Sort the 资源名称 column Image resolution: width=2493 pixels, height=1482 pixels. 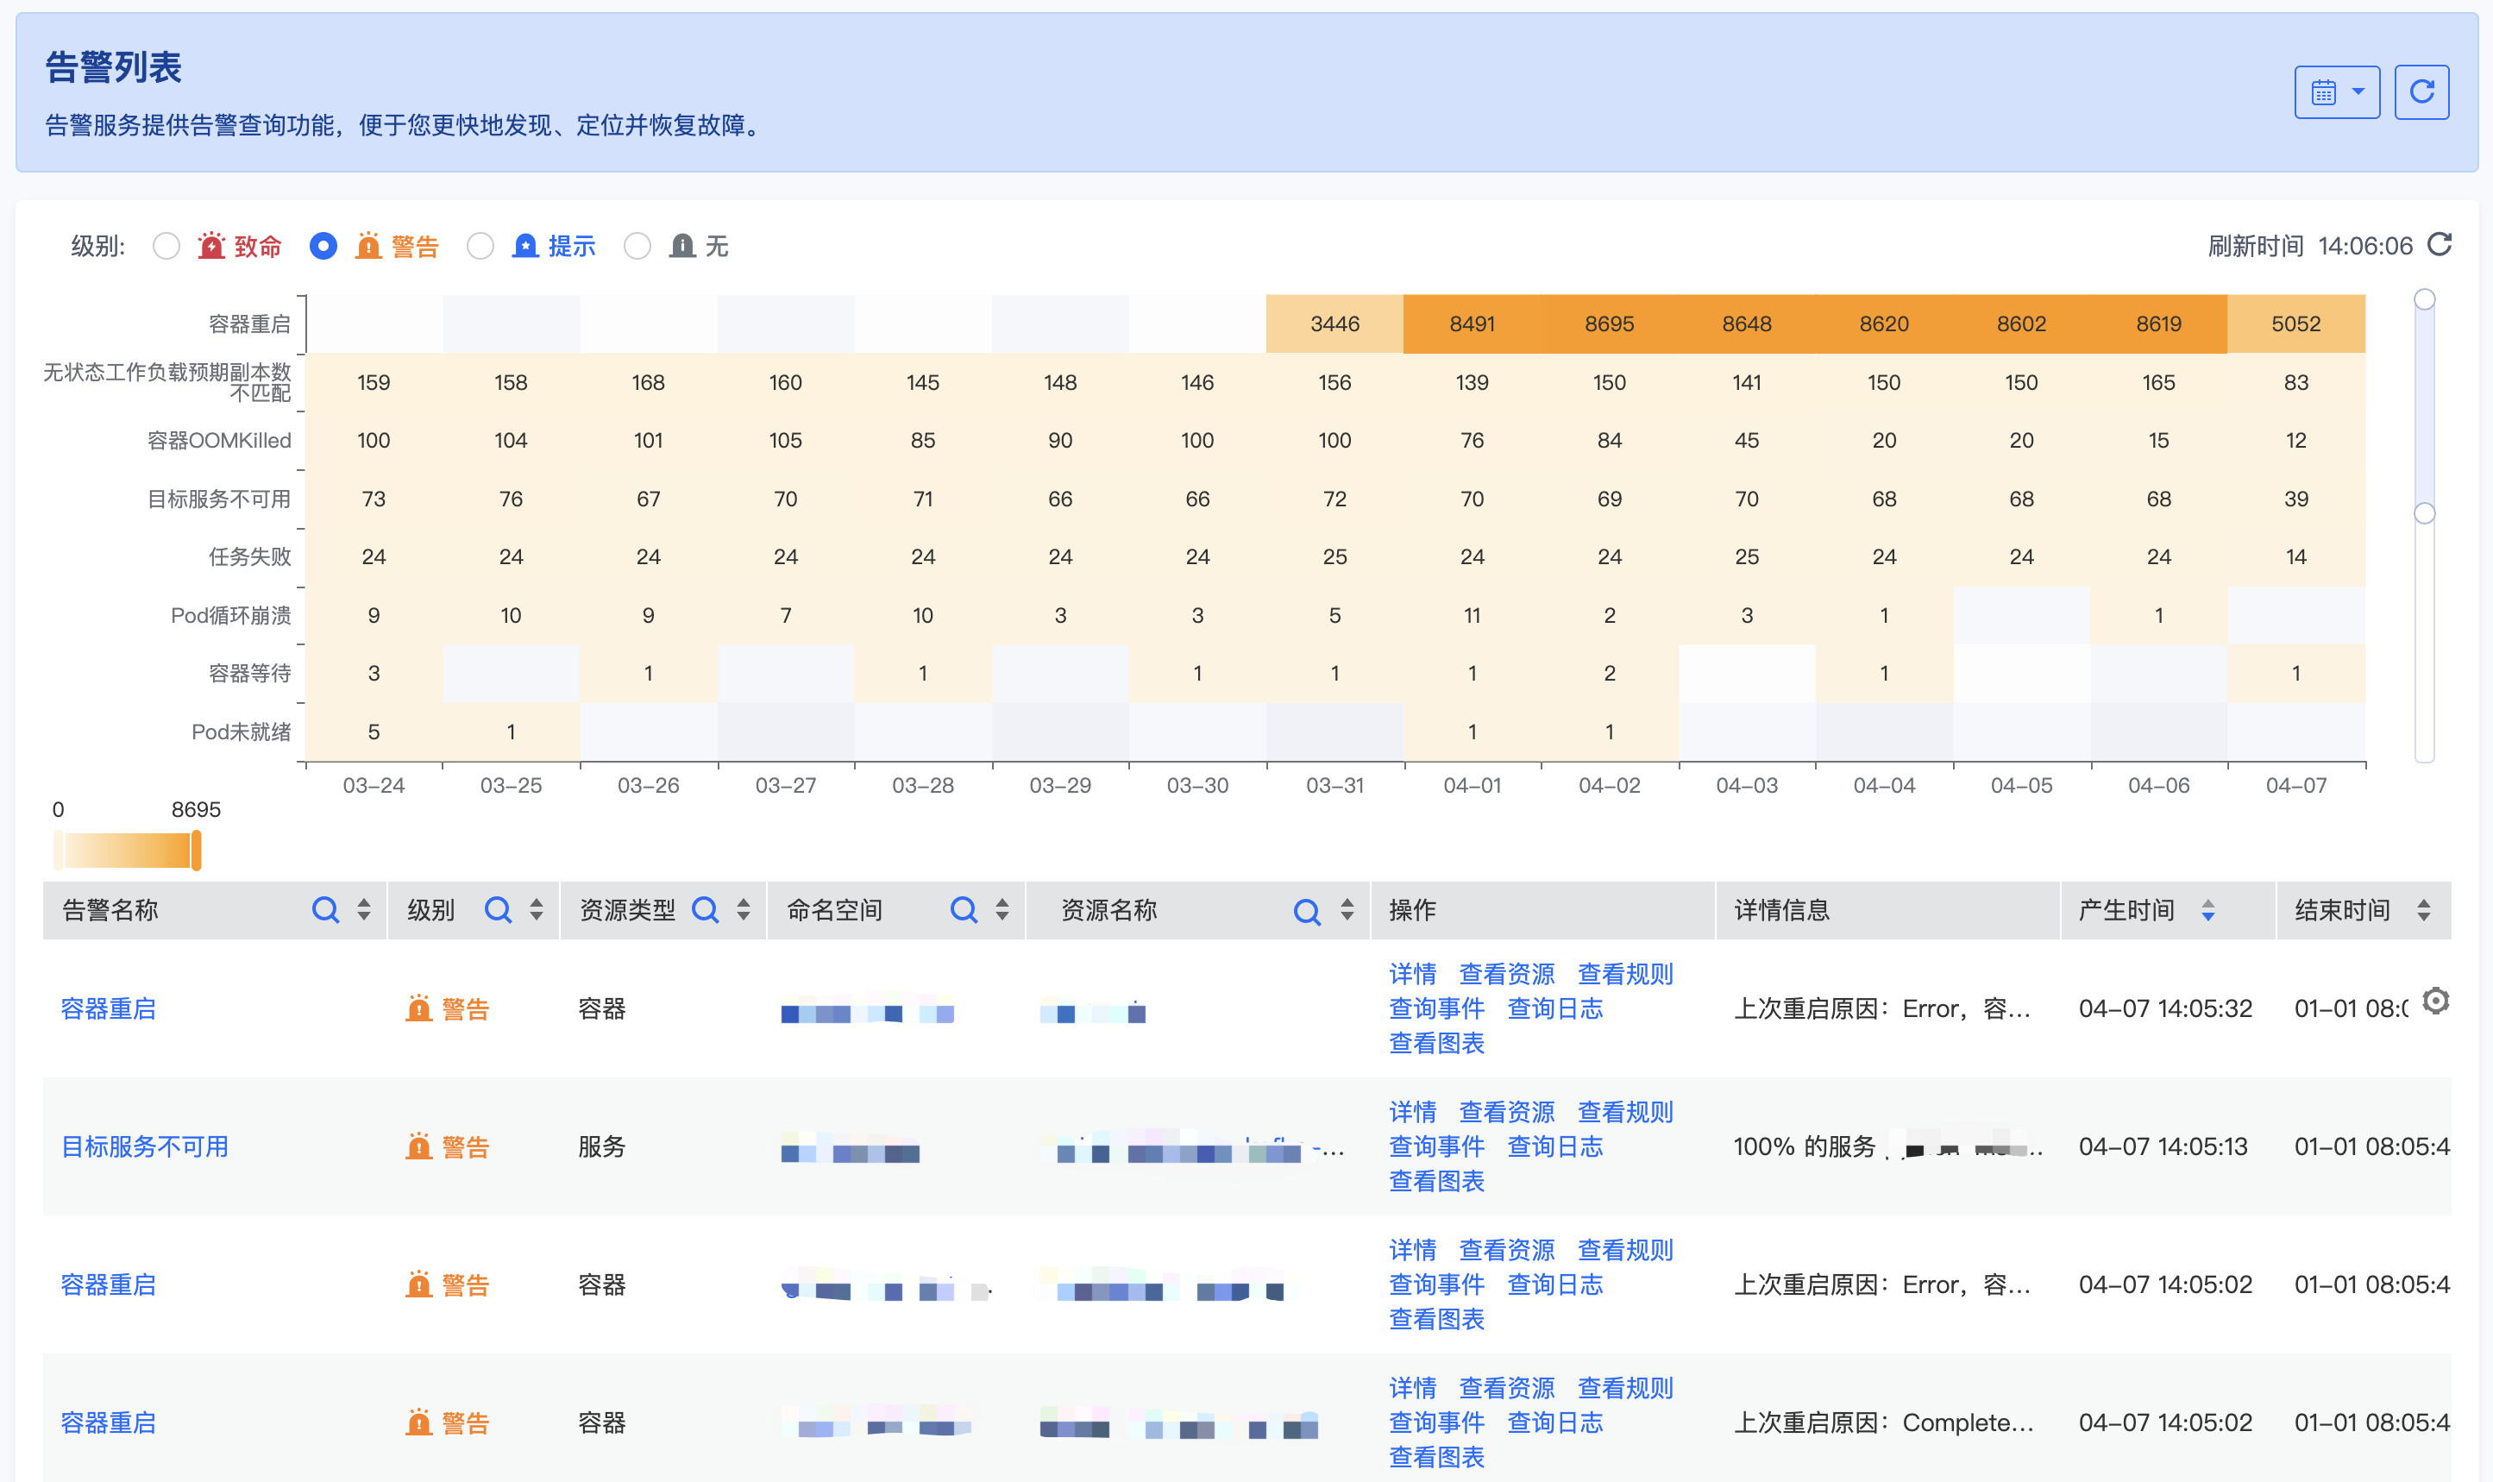click(x=1347, y=910)
